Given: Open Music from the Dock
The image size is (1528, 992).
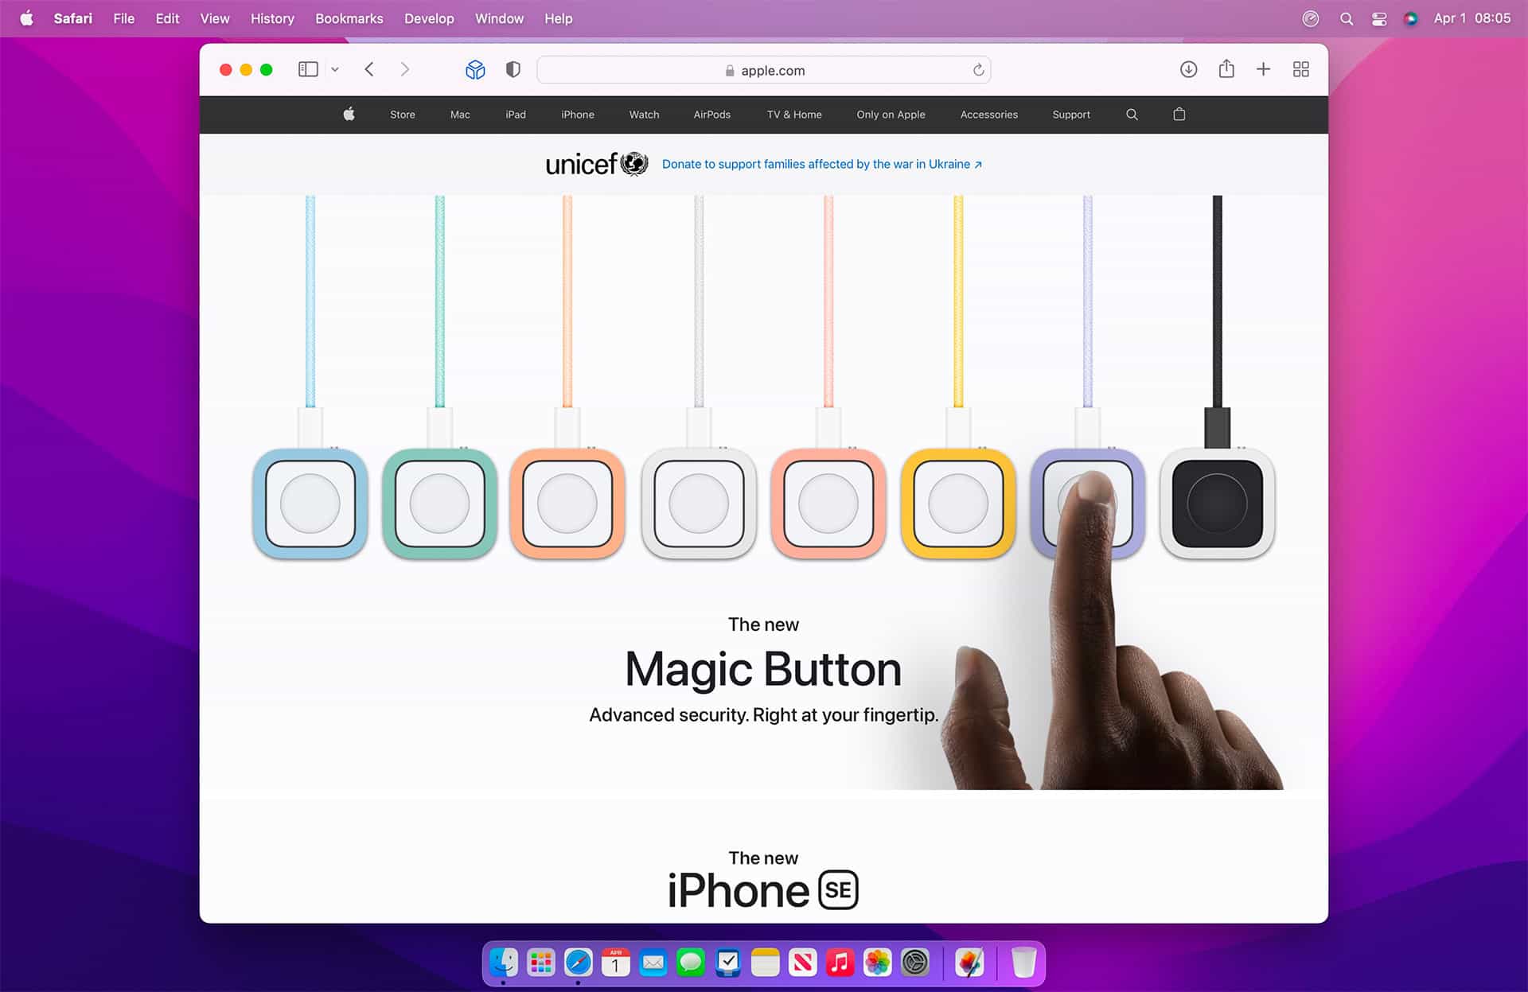Looking at the screenshot, I should 840,963.
